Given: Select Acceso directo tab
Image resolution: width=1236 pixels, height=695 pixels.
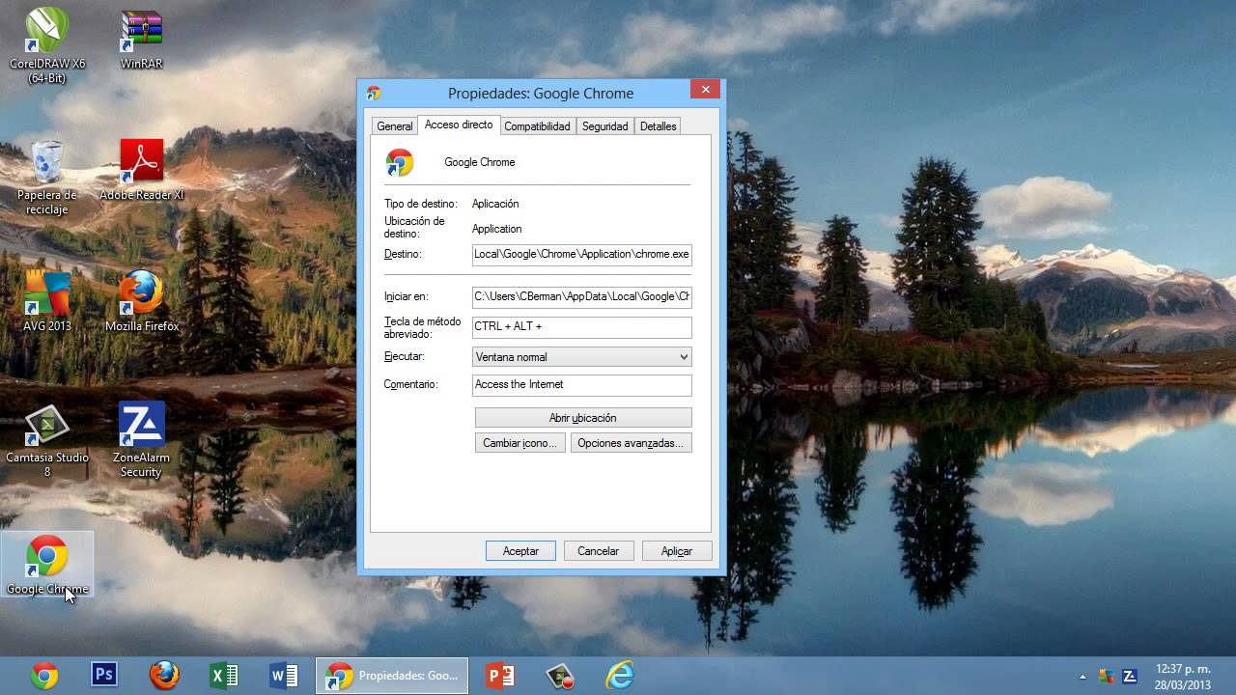Looking at the screenshot, I should tap(459, 125).
